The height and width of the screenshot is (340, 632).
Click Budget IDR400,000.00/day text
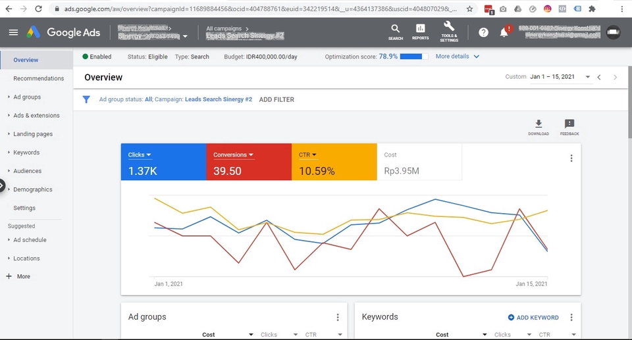pyautogui.click(x=261, y=57)
